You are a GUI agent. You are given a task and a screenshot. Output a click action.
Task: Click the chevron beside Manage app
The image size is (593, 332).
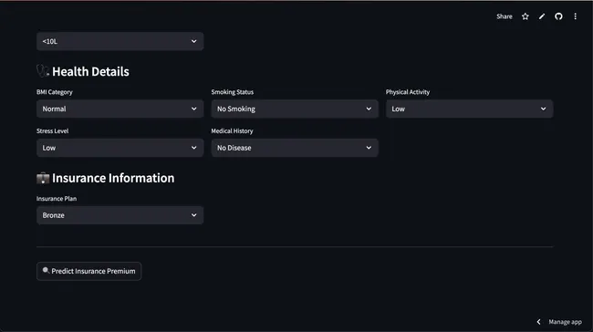point(538,322)
